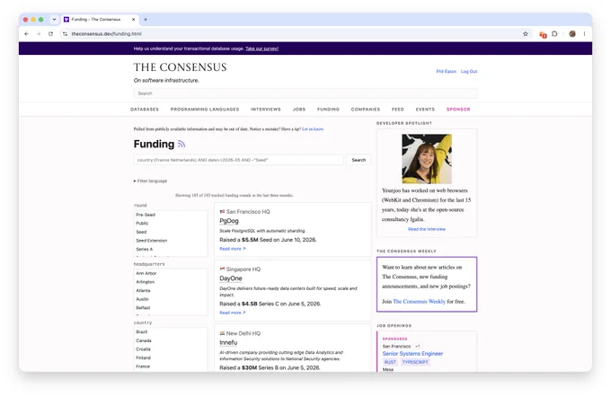The height and width of the screenshot is (397, 611).
Task: Click the Let us know link
Action: [313, 129]
